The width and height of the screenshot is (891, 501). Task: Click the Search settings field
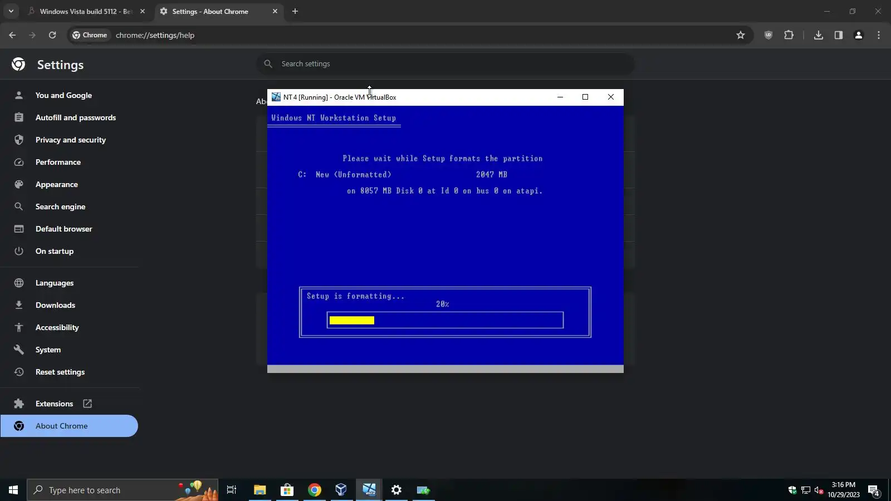tap(445, 64)
